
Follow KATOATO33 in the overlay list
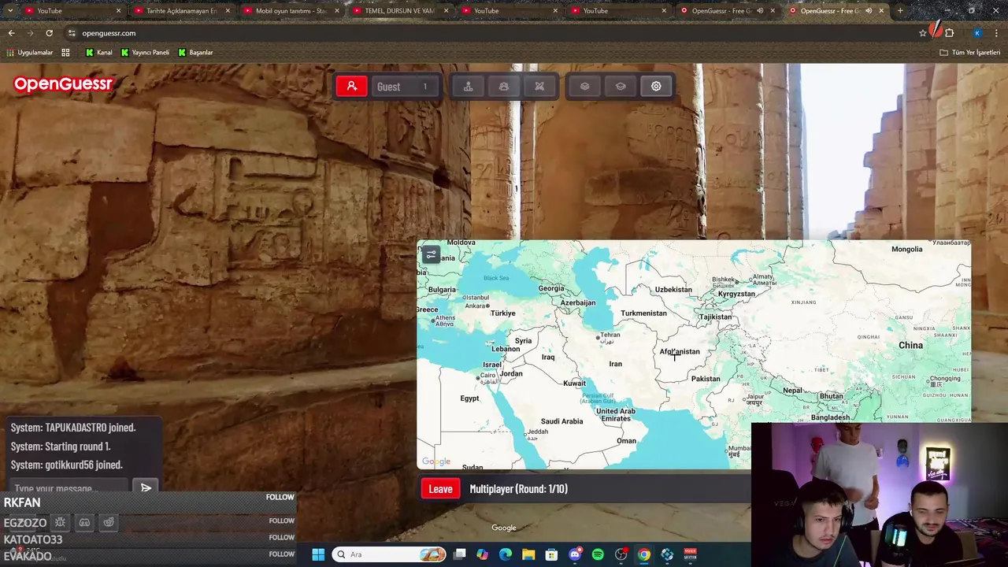click(x=281, y=538)
